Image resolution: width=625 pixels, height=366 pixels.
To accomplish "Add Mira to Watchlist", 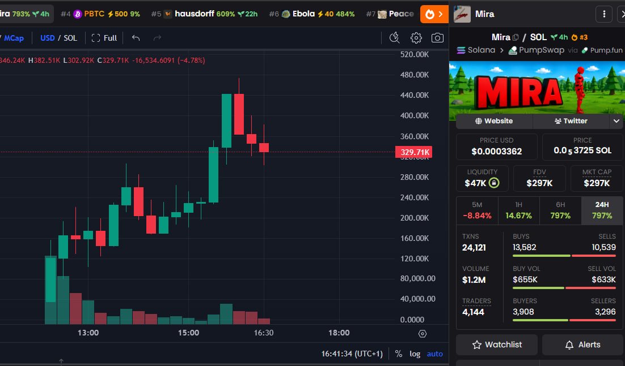I will point(497,345).
